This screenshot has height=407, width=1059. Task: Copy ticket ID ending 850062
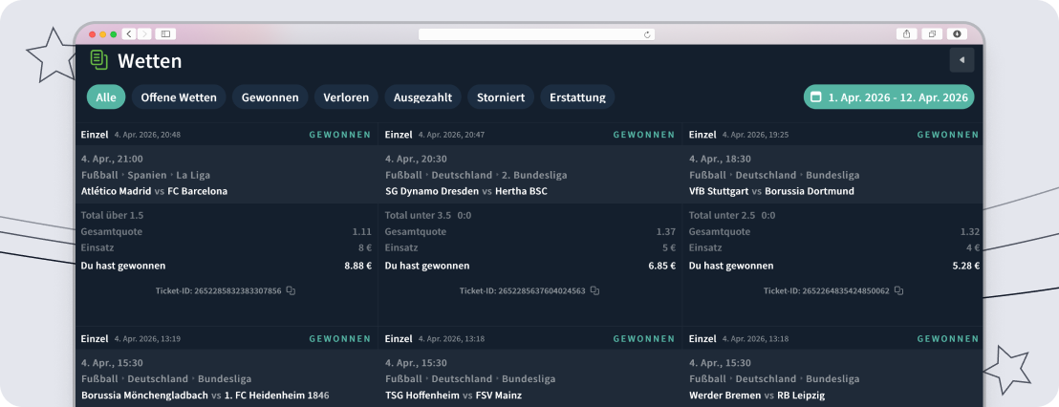(x=899, y=290)
